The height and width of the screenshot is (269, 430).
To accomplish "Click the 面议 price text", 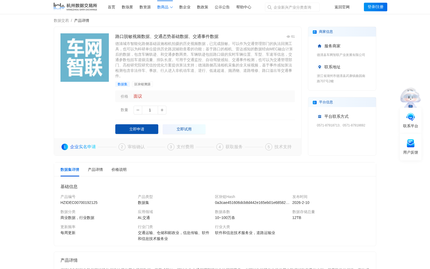I will [138, 96].
